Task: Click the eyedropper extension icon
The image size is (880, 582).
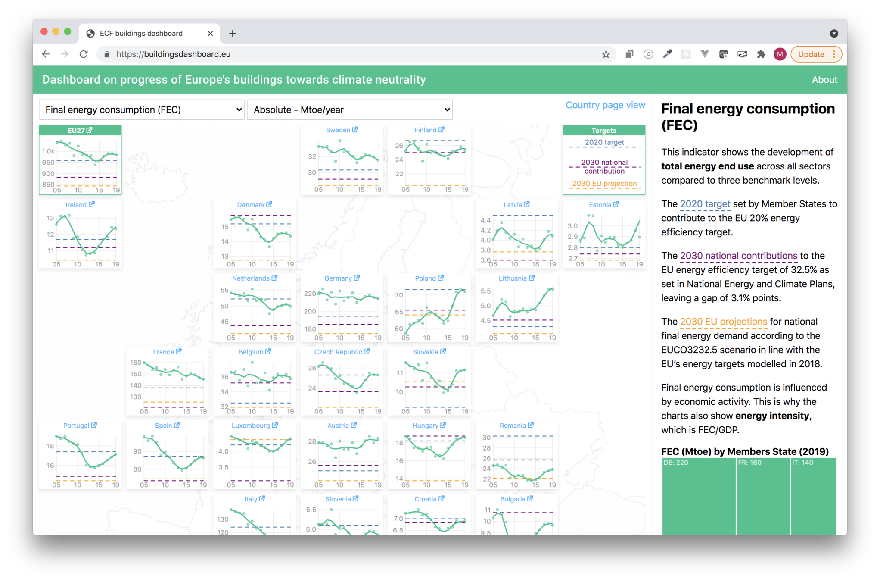Action: pyautogui.click(x=667, y=54)
